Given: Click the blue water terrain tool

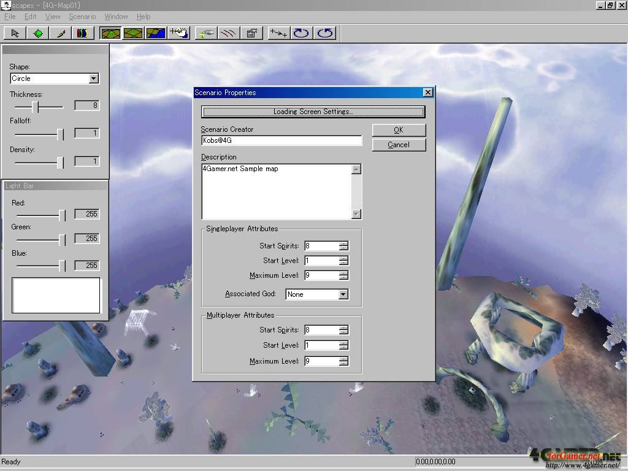Looking at the screenshot, I should [x=156, y=33].
